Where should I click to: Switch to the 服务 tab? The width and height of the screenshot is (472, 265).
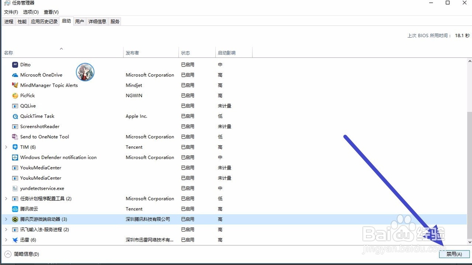coord(115,22)
